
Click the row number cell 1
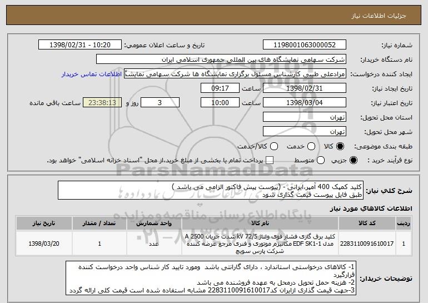click(404, 244)
